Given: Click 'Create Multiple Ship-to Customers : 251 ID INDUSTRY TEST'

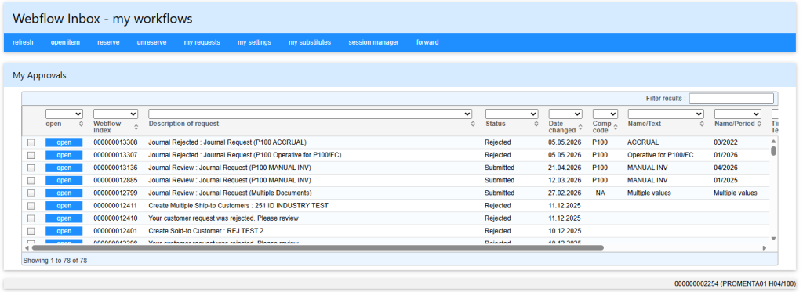Looking at the screenshot, I should [238, 206].
